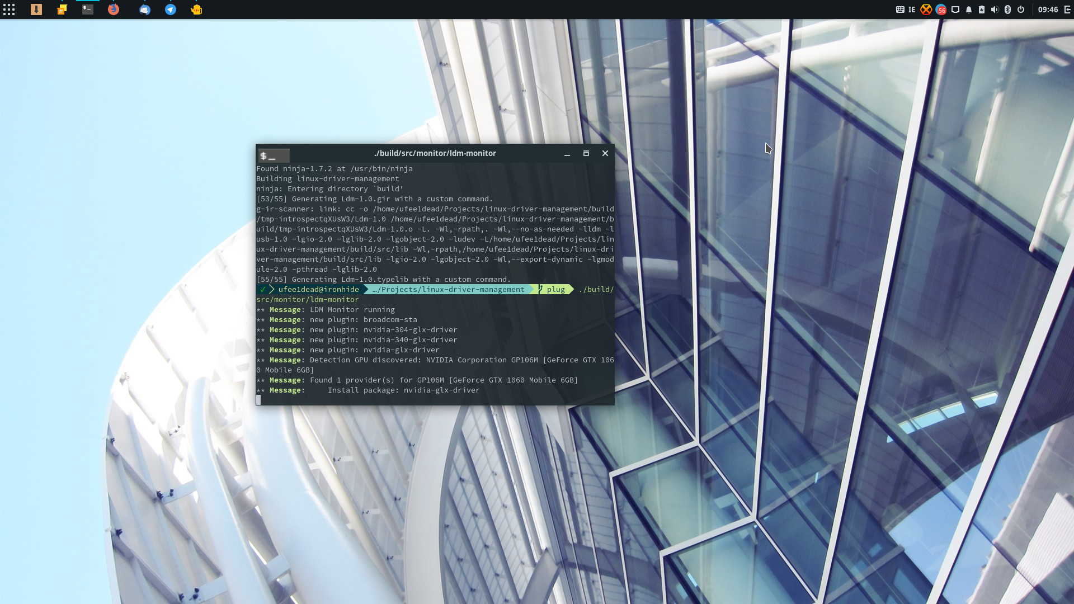The height and width of the screenshot is (604, 1074).
Task: Open the display tray icon
Action: [955, 10]
